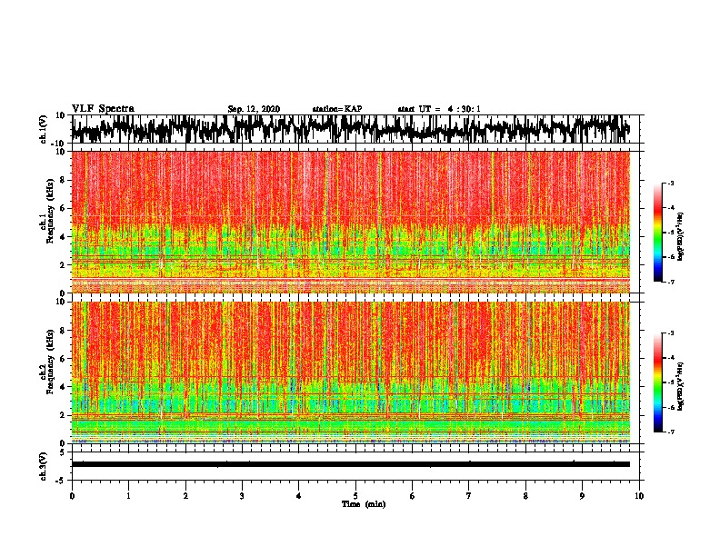The height and width of the screenshot is (556, 720).
Task: Click the "-7" value on ch.2 color bar
Action: [x=670, y=432]
